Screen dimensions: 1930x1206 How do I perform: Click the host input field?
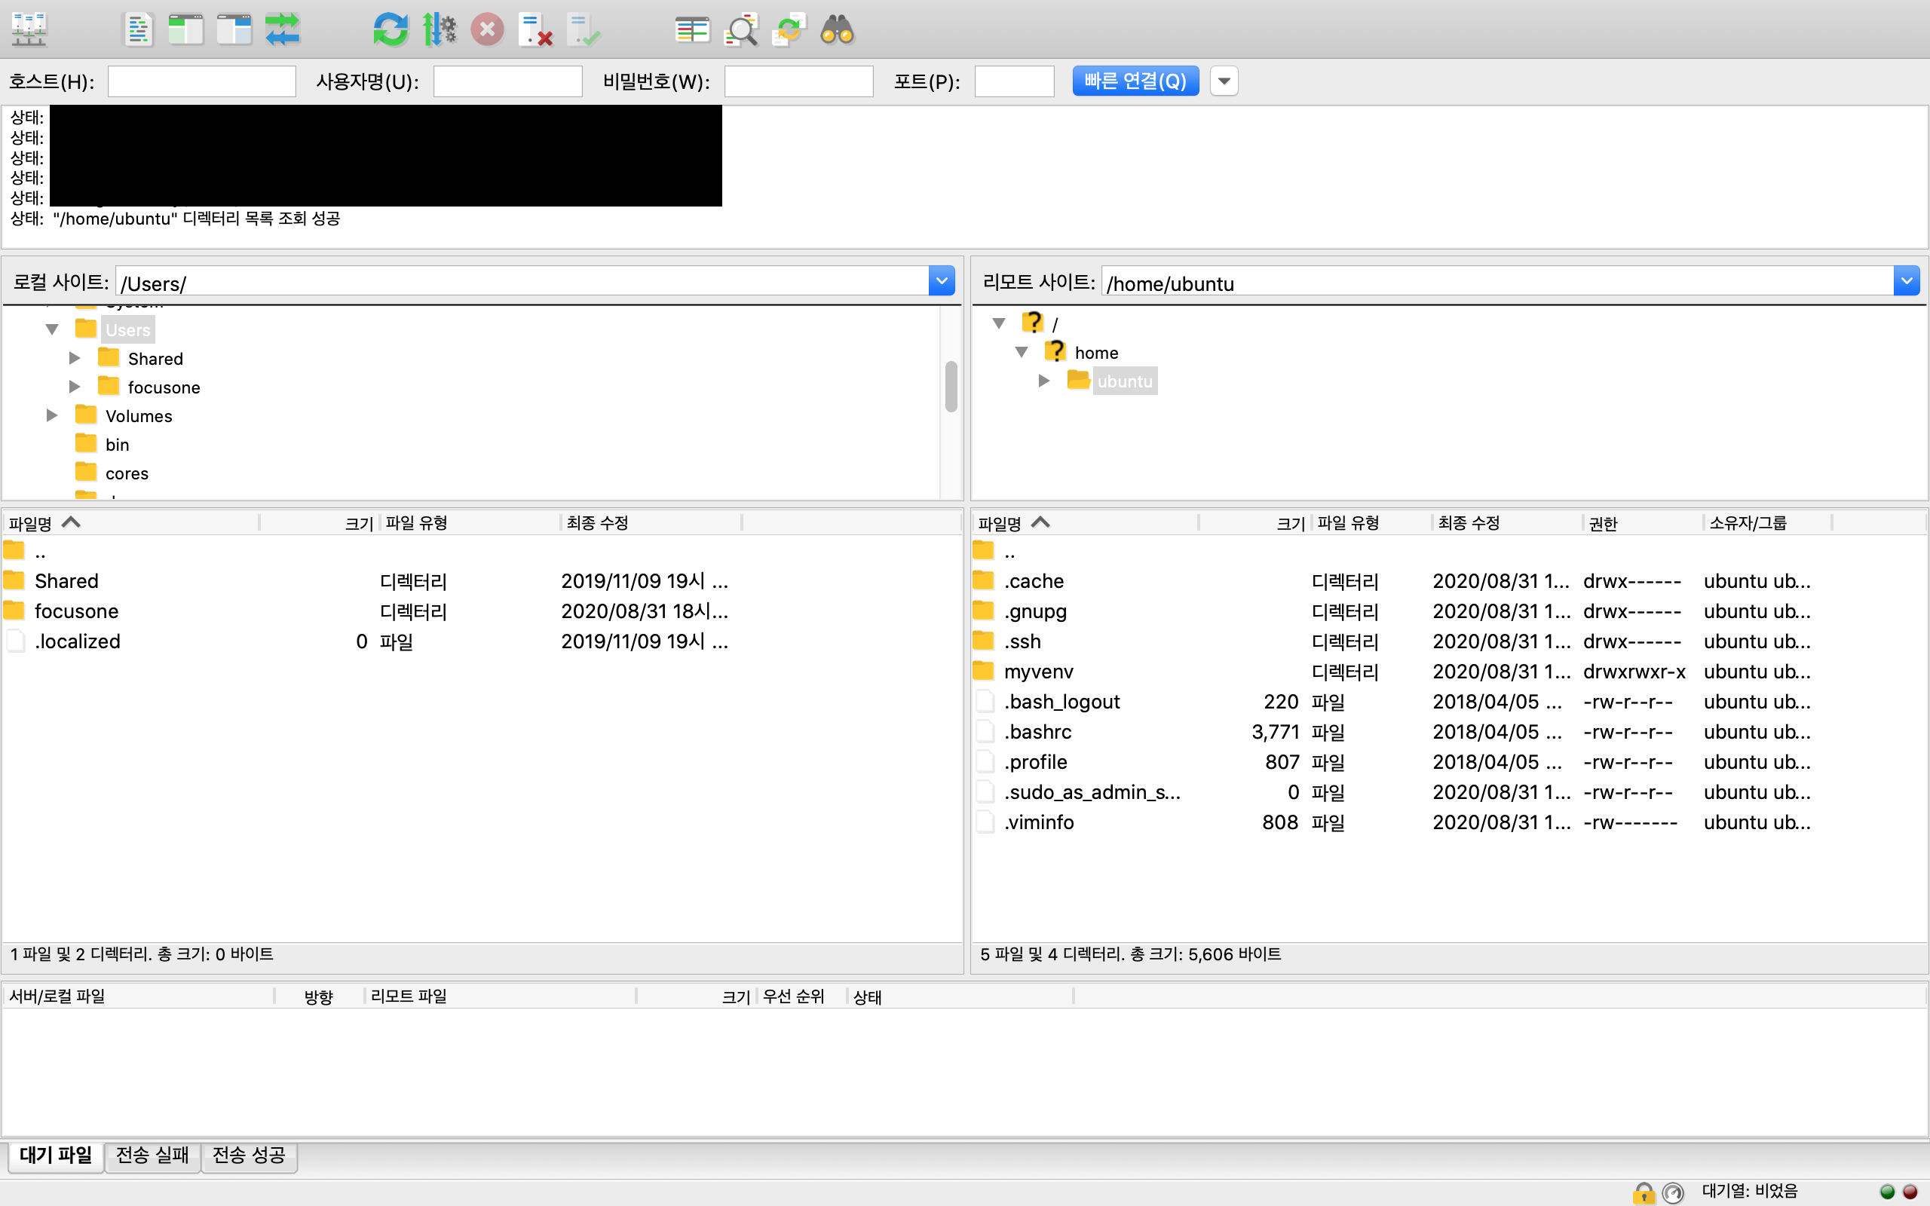pyautogui.click(x=201, y=81)
